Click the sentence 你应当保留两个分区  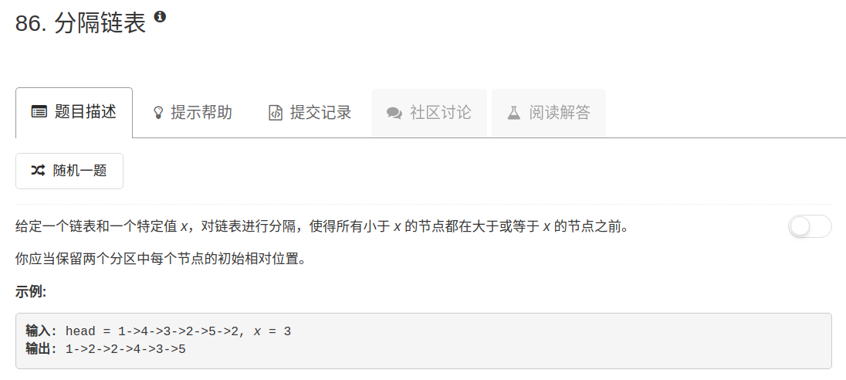click(x=161, y=259)
